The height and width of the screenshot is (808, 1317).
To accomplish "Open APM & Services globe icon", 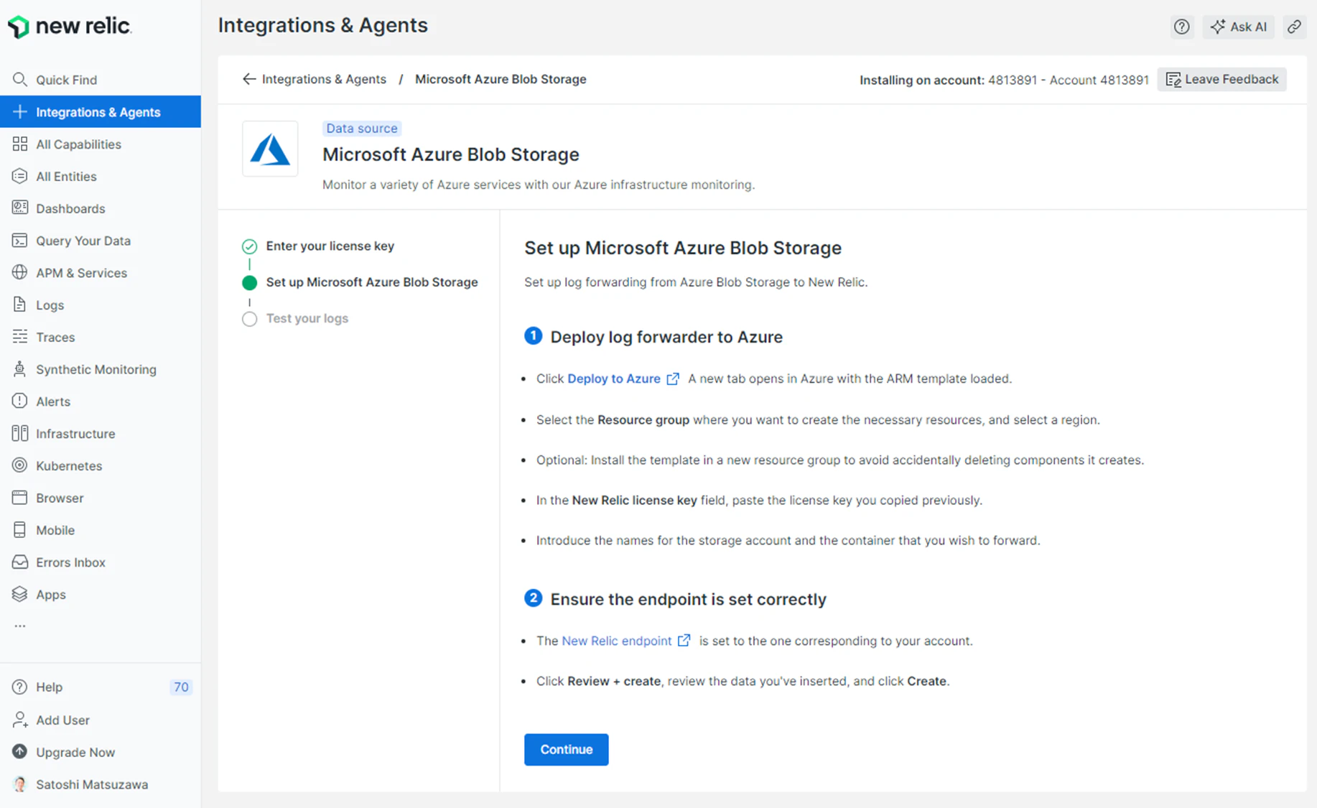I will click(x=19, y=273).
